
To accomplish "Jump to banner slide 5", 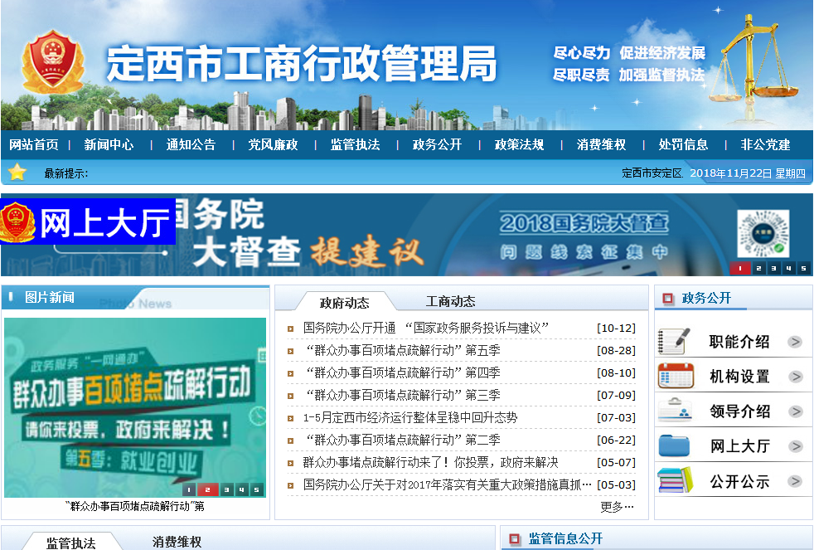I will [x=802, y=268].
